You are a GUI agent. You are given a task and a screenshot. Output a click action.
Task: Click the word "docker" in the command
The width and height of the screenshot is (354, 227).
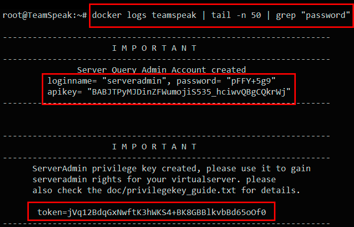click(x=107, y=15)
